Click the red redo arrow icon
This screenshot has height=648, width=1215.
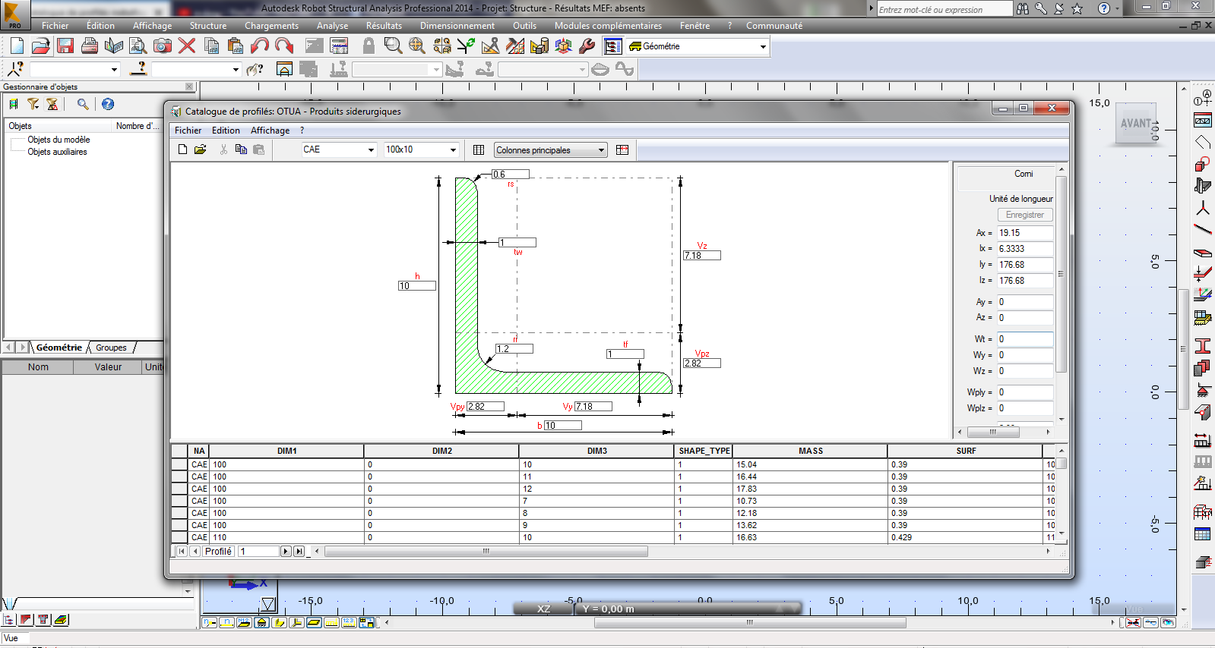coord(284,46)
